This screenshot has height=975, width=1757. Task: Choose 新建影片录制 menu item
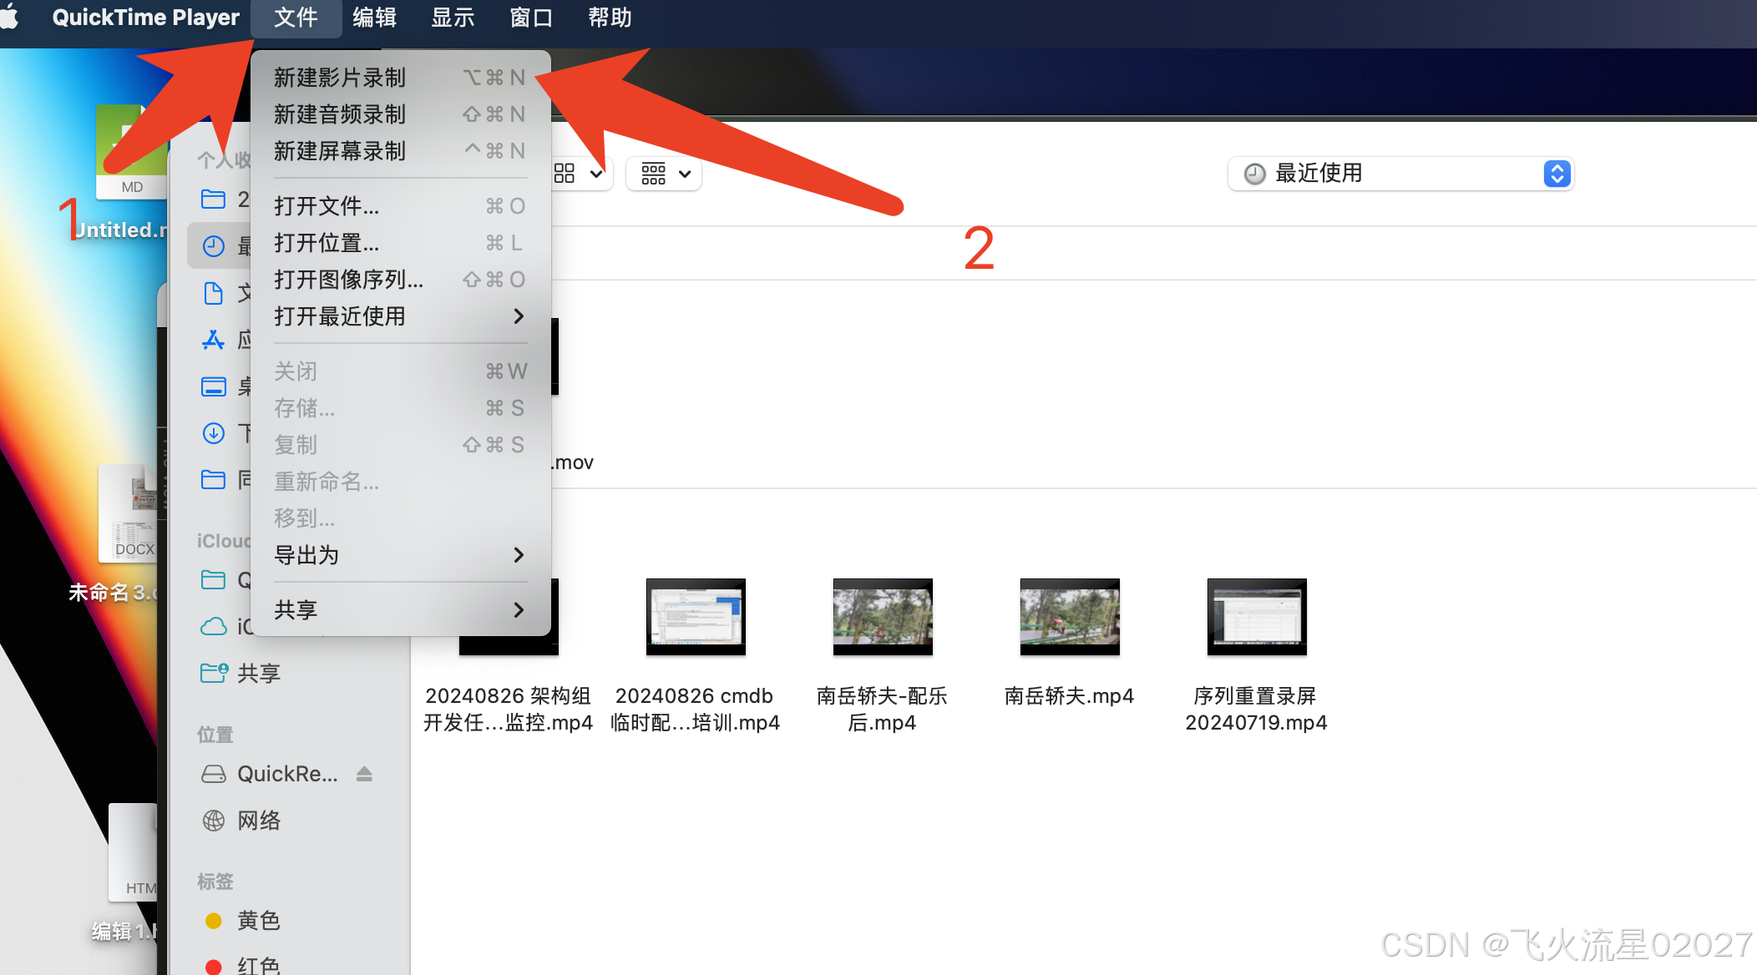(x=340, y=78)
